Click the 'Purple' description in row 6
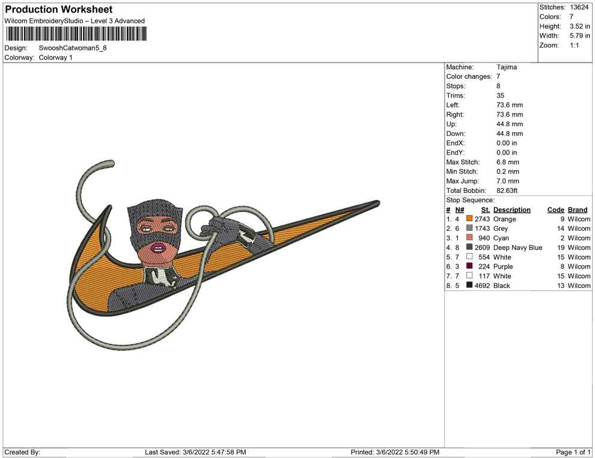Image resolution: width=595 pixels, height=458 pixels. pyautogui.click(x=503, y=266)
